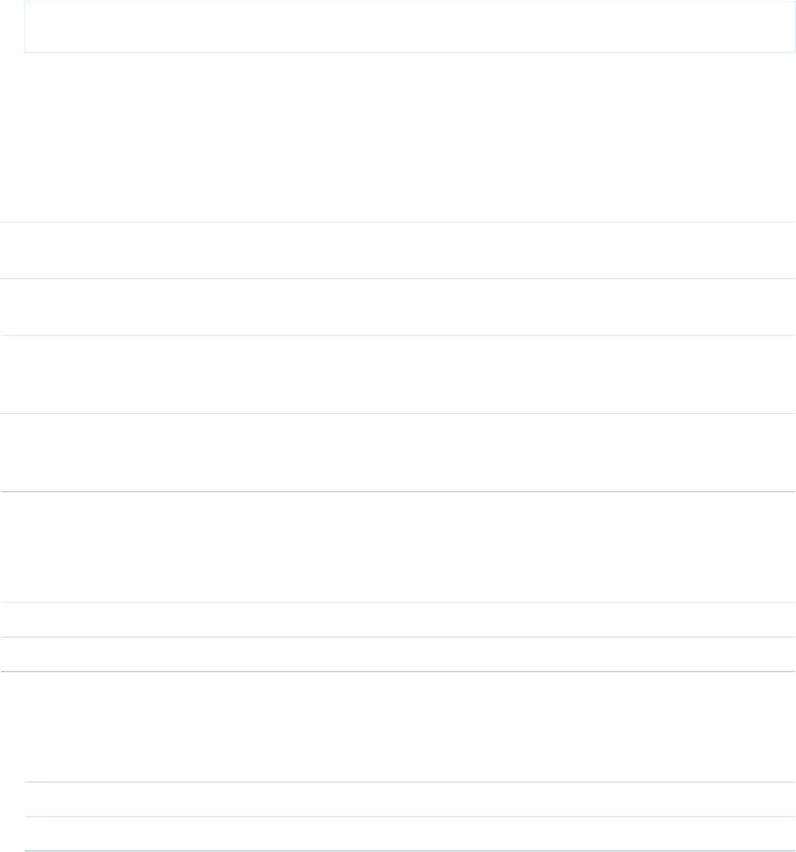Click the second darker blue-gray divider line
This screenshot has width=796, height=852.
pos(398,672)
